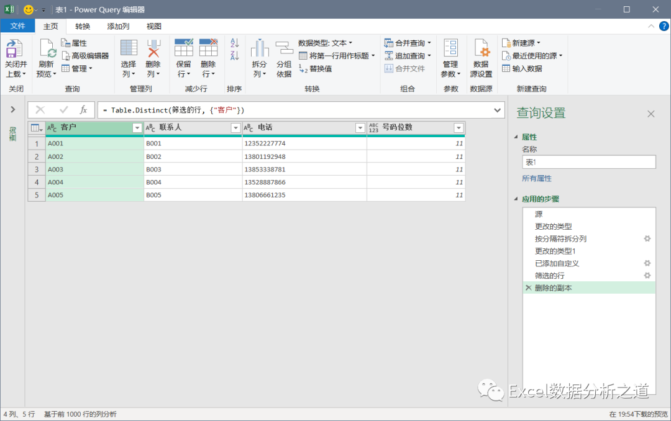
Task: Click the 所有属性 link
Action: pyautogui.click(x=537, y=178)
